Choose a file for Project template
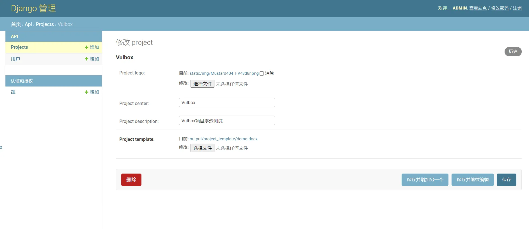 click(x=202, y=148)
